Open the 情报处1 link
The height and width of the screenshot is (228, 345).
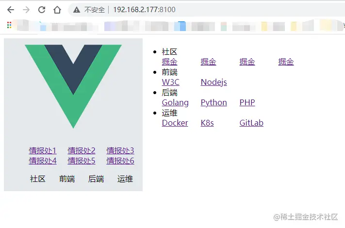(x=43, y=150)
